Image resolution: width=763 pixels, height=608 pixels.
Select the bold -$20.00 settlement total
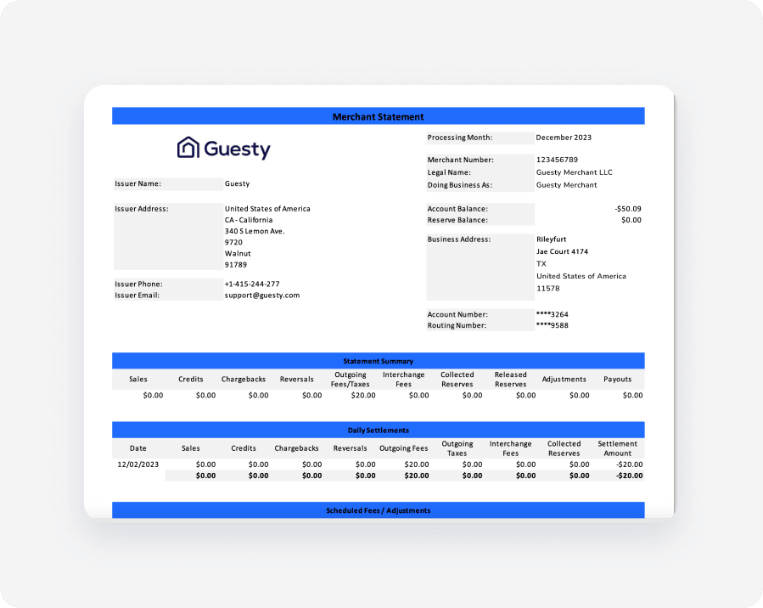629,476
